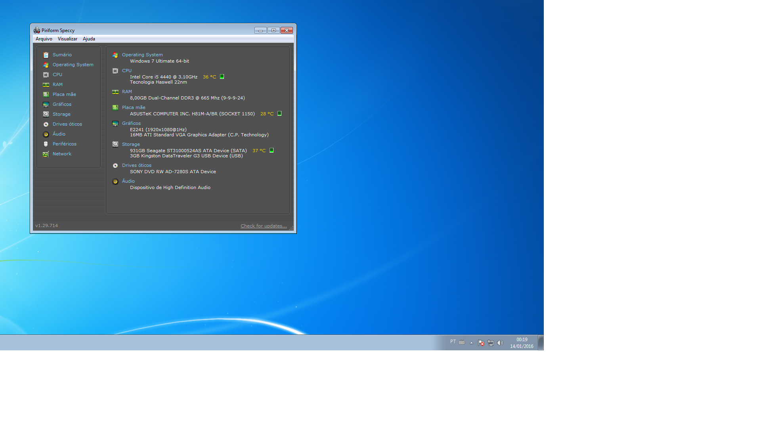Viewport: 761px width, 428px height.
Task: Select Operating System in the sidebar
Action: 73,65
